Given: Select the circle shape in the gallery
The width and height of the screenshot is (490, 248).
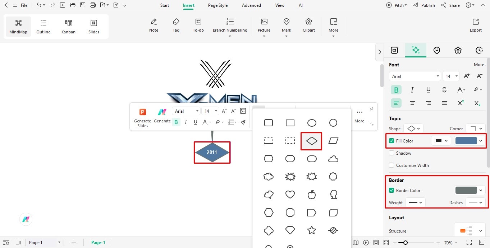Looking at the screenshot, I should click(333, 123).
